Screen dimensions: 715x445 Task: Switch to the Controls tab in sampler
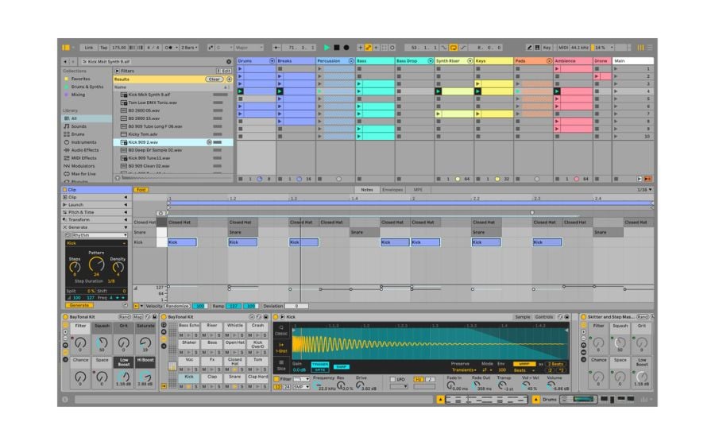point(543,316)
